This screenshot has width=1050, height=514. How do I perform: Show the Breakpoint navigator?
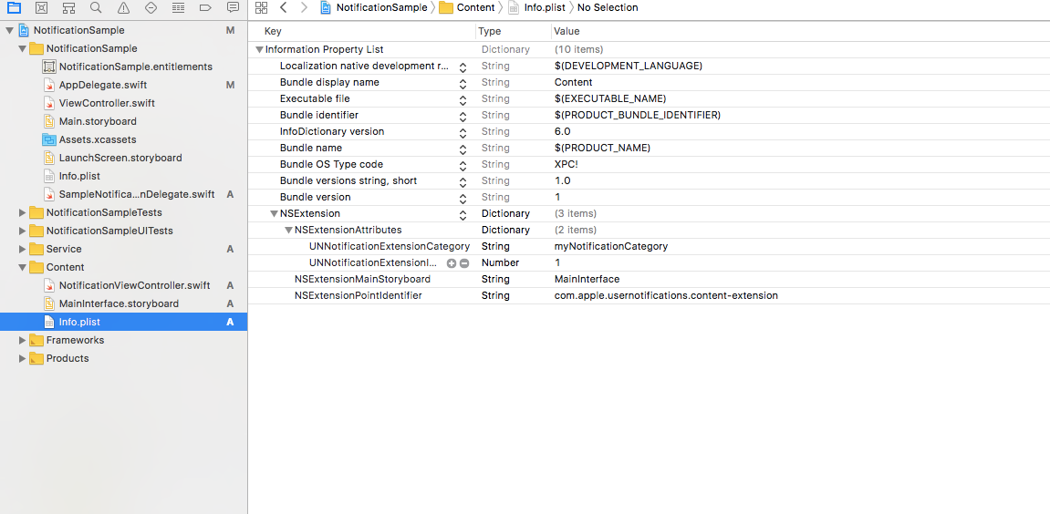(x=205, y=8)
